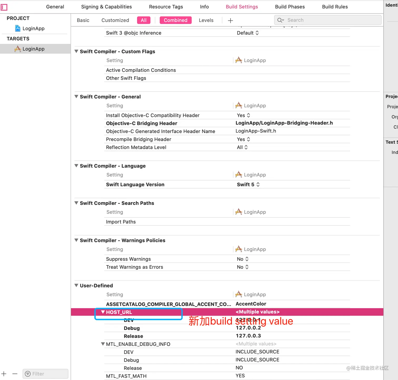The width and height of the screenshot is (398, 380).
Task: Collapse Swift Compiler - Warnings Policies section
Action: point(76,240)
